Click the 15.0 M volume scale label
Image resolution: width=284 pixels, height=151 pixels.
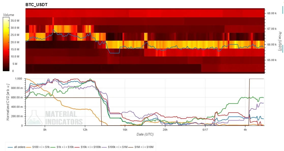[15, 49]
